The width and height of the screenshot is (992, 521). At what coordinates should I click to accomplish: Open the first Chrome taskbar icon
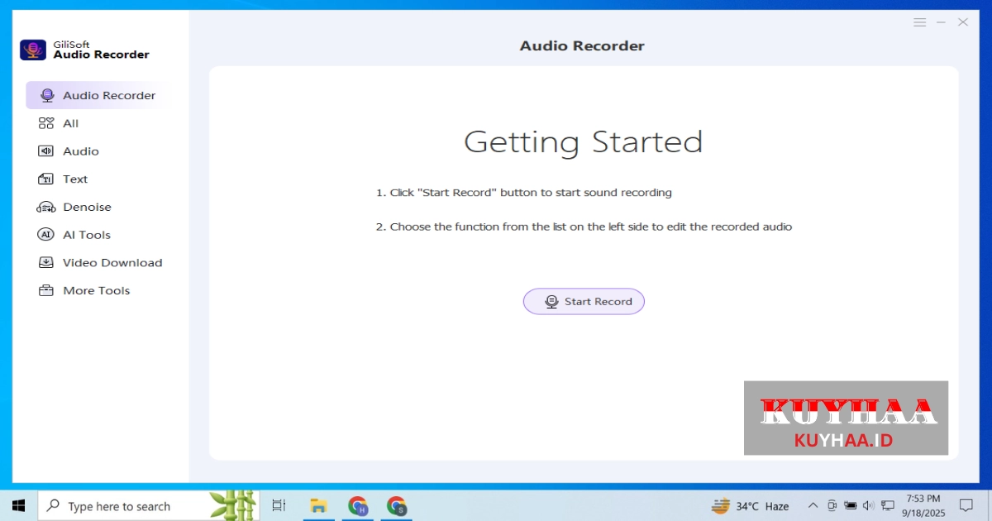tap(358, 505)
